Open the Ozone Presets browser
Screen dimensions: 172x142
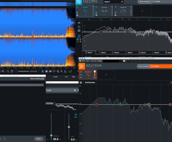[156, 1]
